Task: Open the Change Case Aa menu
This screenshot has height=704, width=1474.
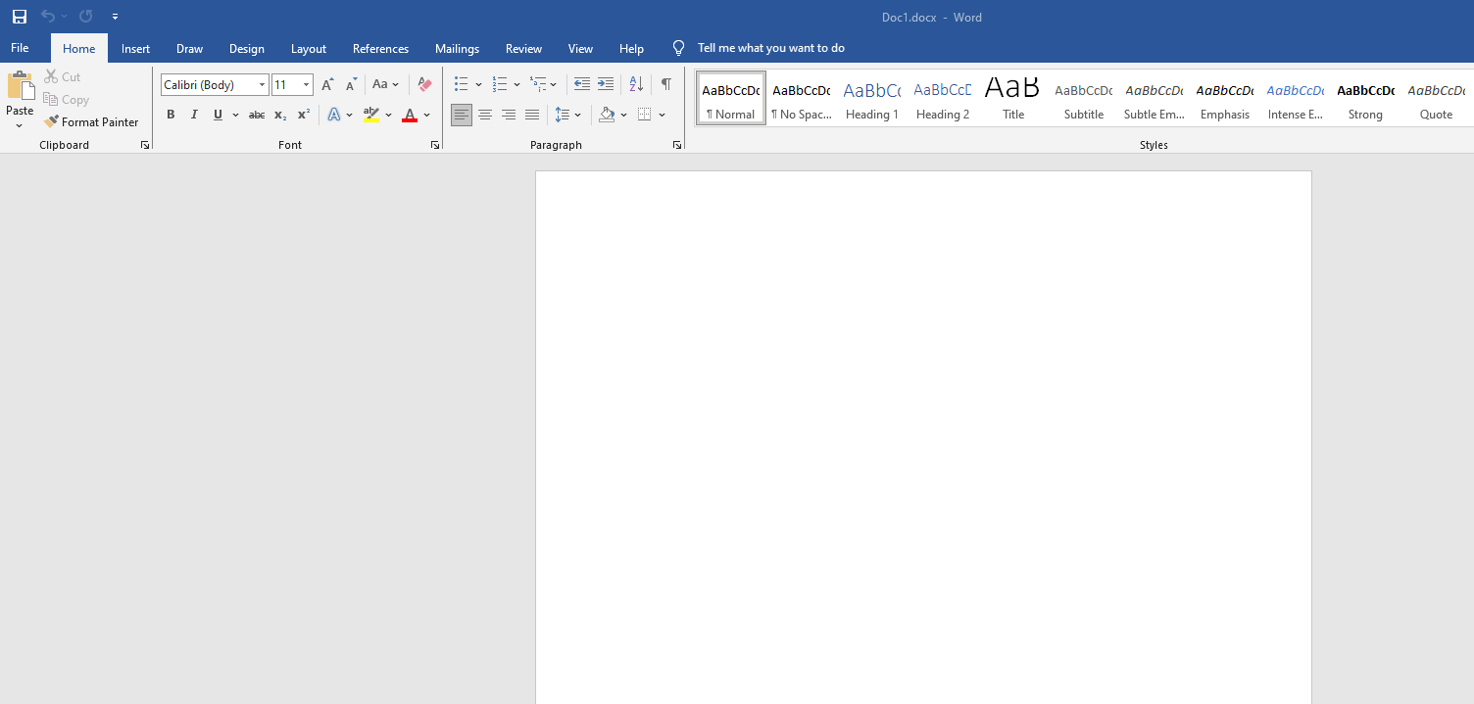Action: pyautogui.click(x=386, y=85)
